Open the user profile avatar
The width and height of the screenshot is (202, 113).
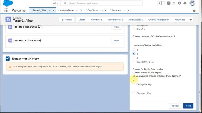coord(192,3)
